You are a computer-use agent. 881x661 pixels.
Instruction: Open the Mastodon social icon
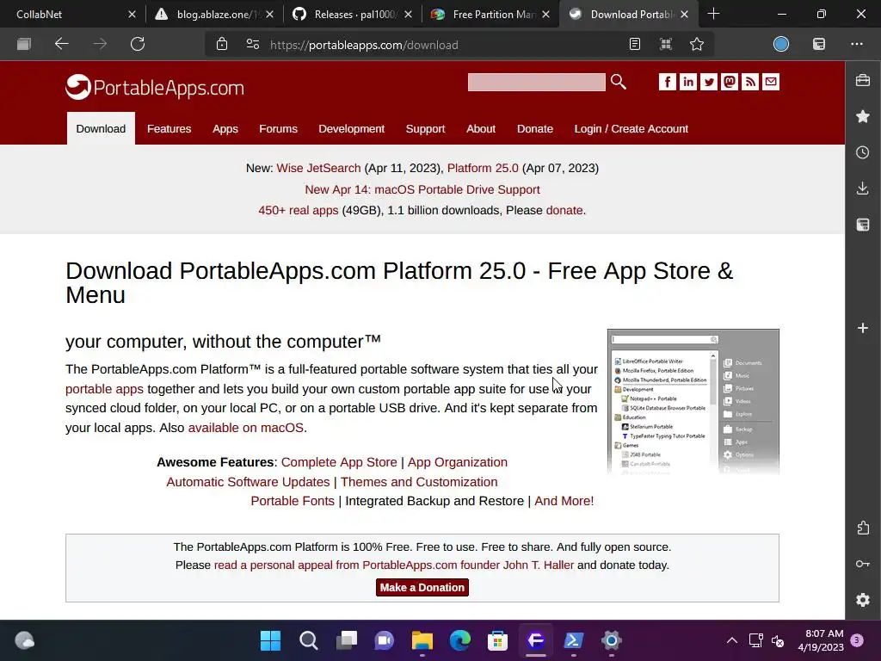tap(730, 82)
